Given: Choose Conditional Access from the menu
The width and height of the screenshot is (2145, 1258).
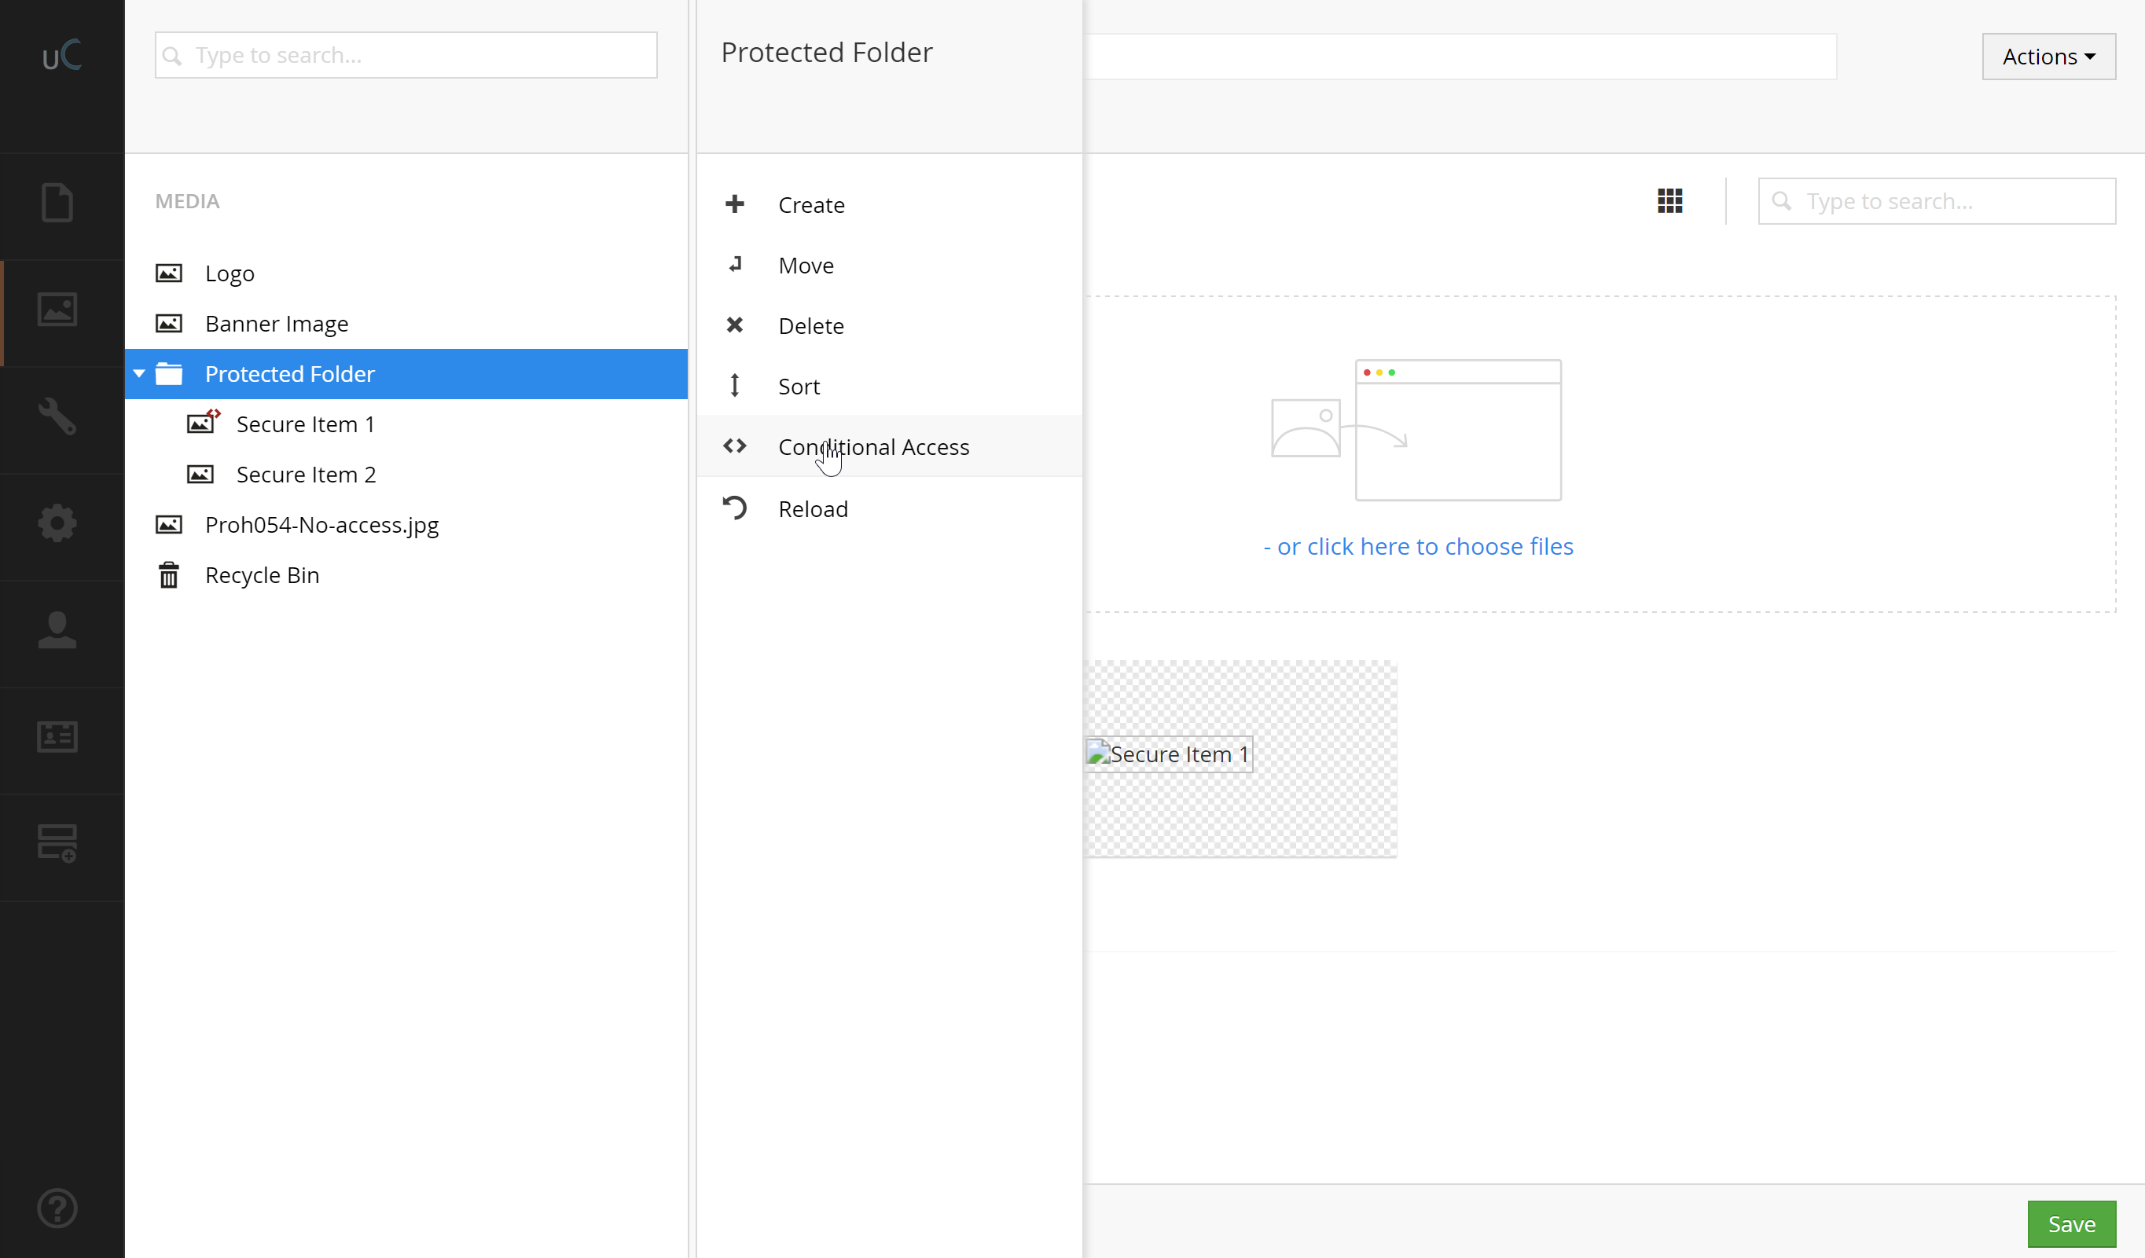Looking at the screenshot, I should click(x=890, y=446).
